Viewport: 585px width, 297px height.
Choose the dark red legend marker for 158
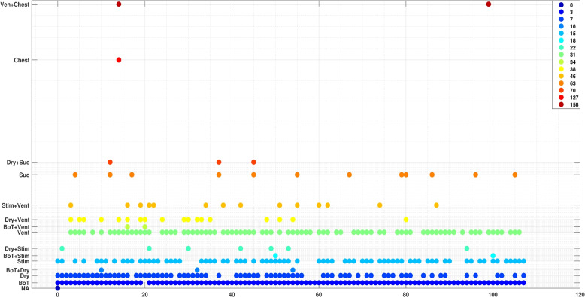(x=561, y=104)
